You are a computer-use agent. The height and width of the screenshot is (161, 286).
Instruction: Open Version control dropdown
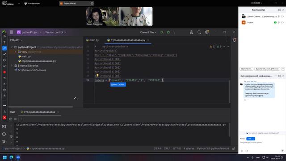[x=55, y=32]
